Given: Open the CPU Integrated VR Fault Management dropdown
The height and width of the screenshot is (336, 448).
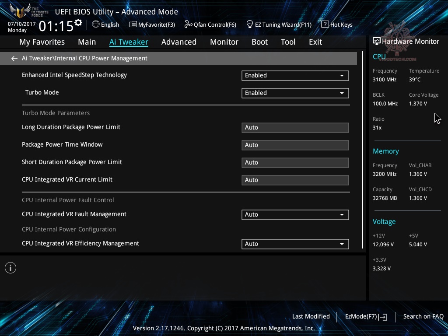Looking at the screenshot, I should click(x=295, y=214).
